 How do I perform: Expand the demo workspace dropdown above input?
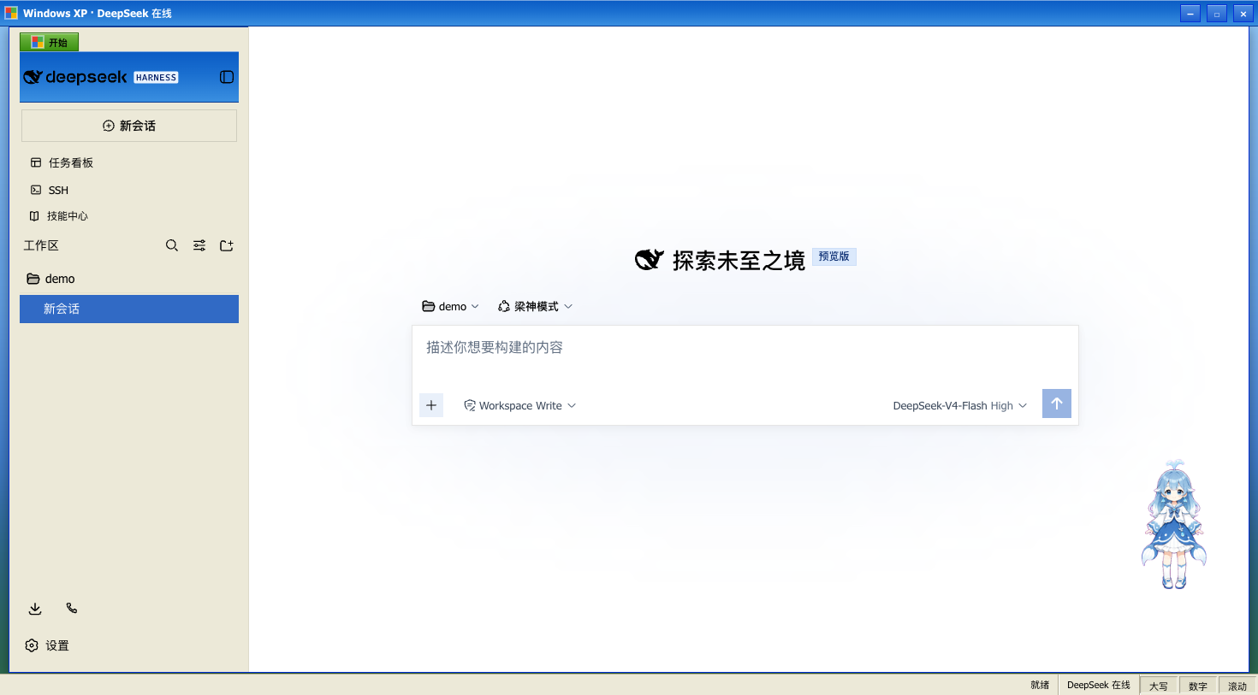click(450, 306)
